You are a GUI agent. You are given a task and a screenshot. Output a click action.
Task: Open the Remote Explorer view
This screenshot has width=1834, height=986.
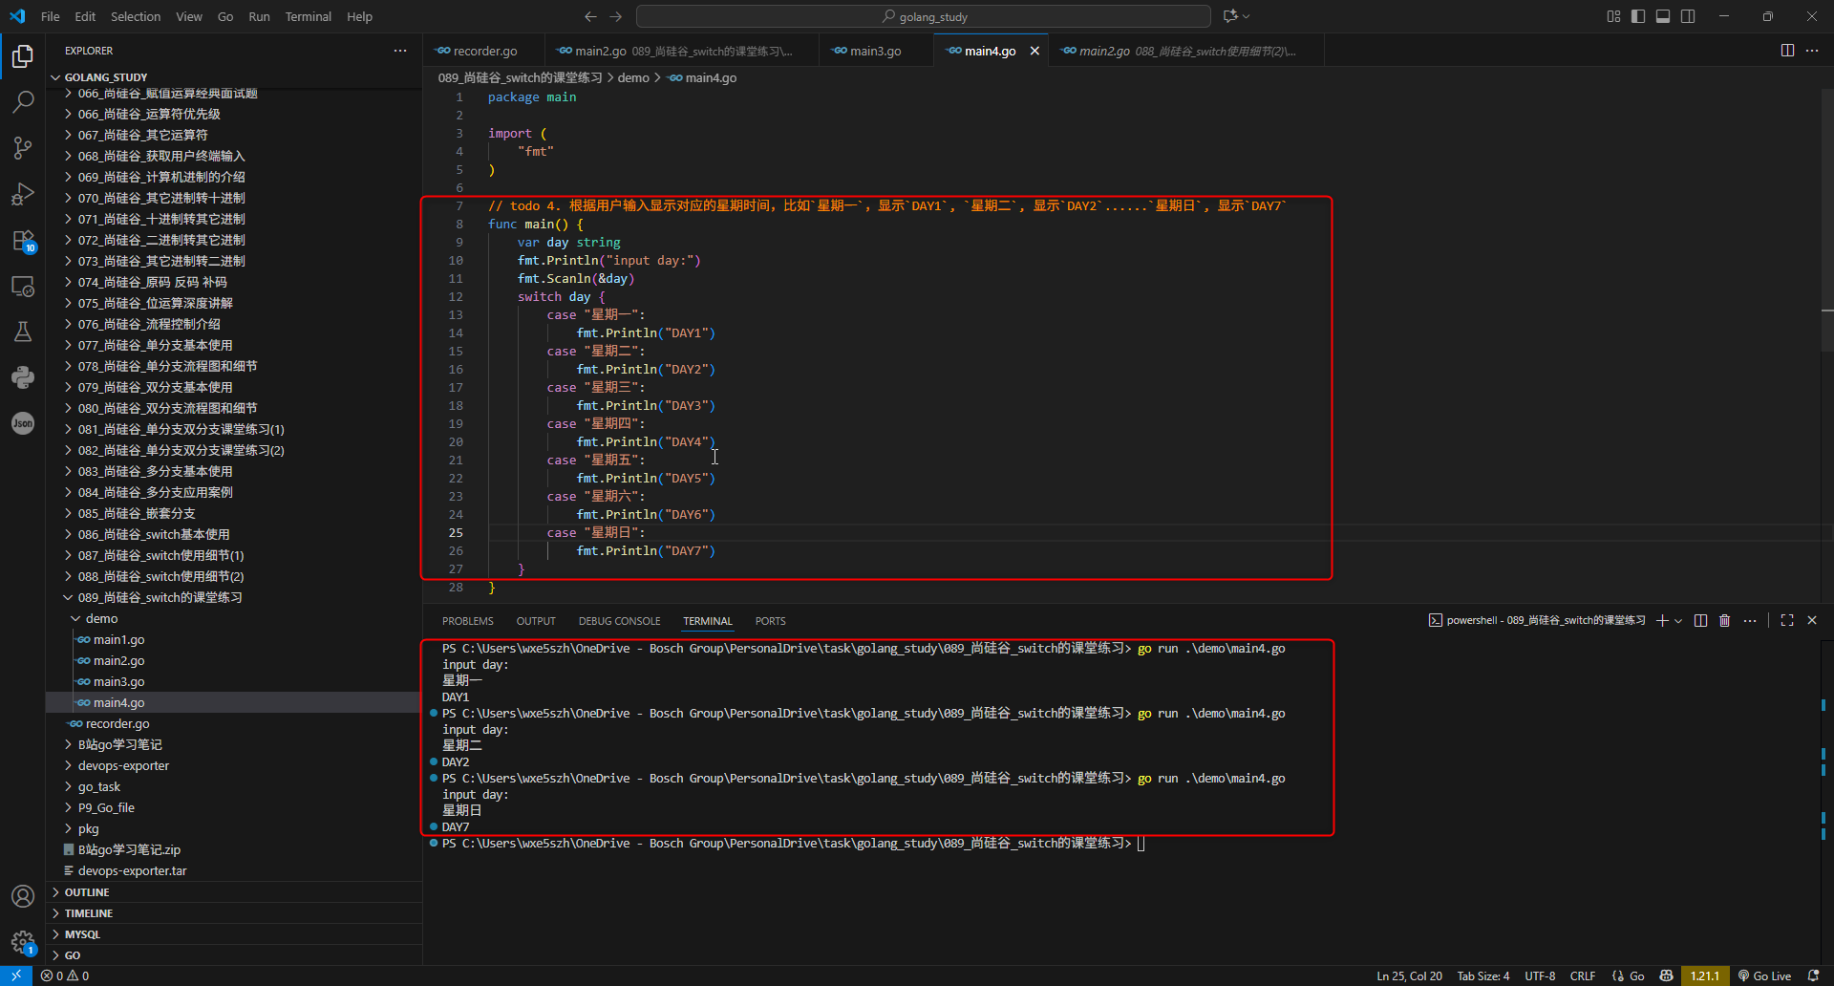pos(23,286)
